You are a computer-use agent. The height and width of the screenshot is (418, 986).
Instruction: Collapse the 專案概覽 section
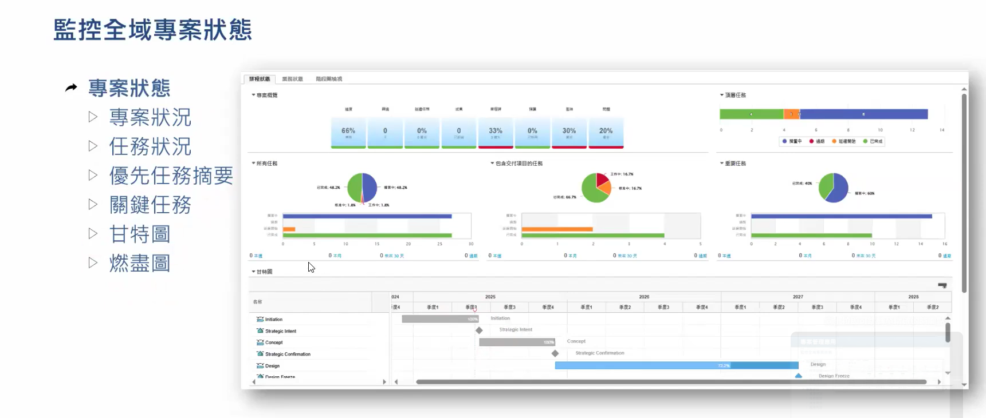[254, 95]
